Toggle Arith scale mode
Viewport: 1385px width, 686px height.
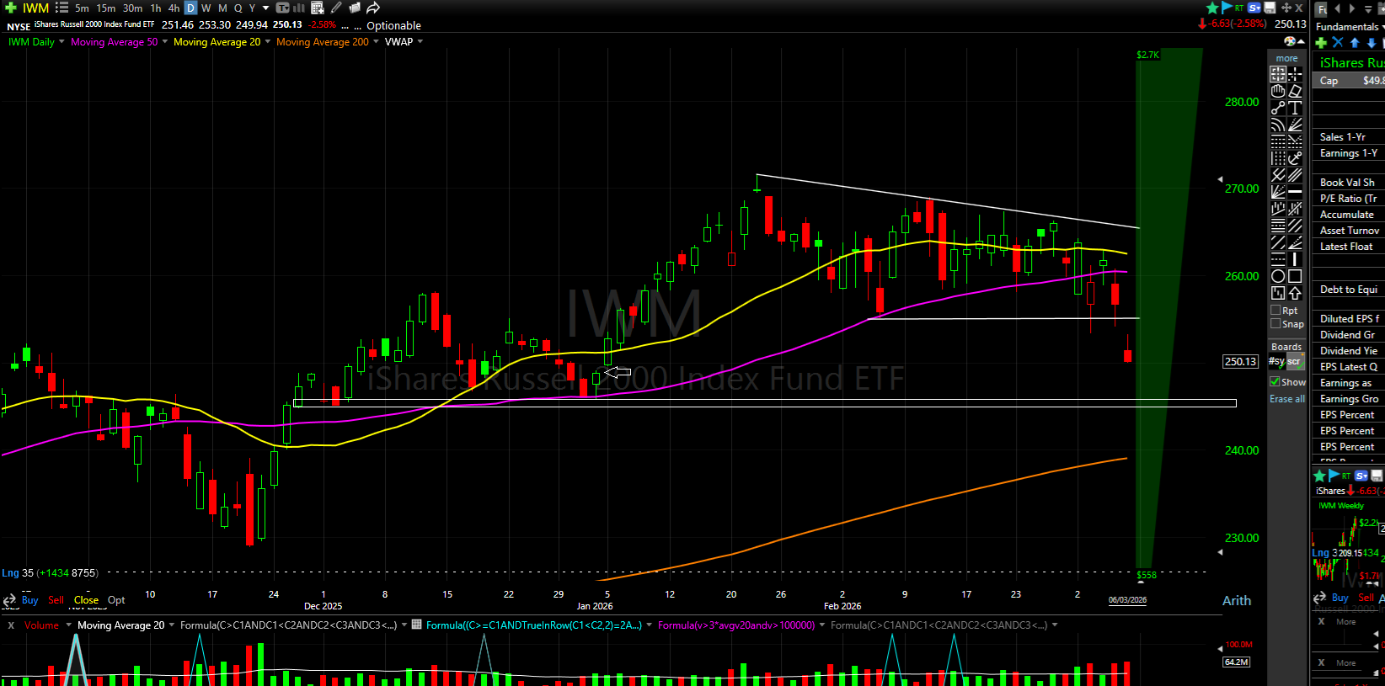pos(1236,600)
